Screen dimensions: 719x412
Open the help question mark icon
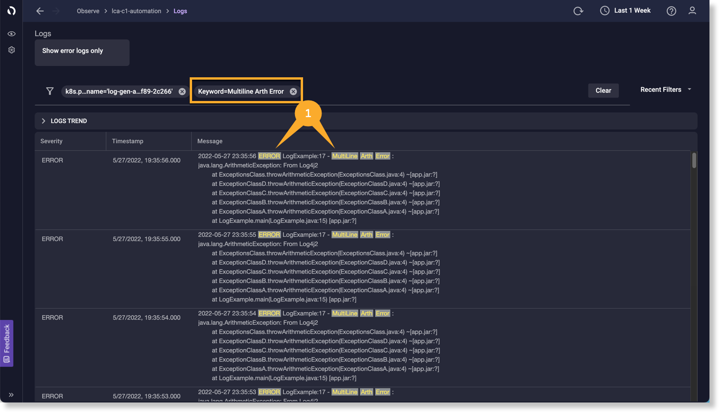click(671, 11)
